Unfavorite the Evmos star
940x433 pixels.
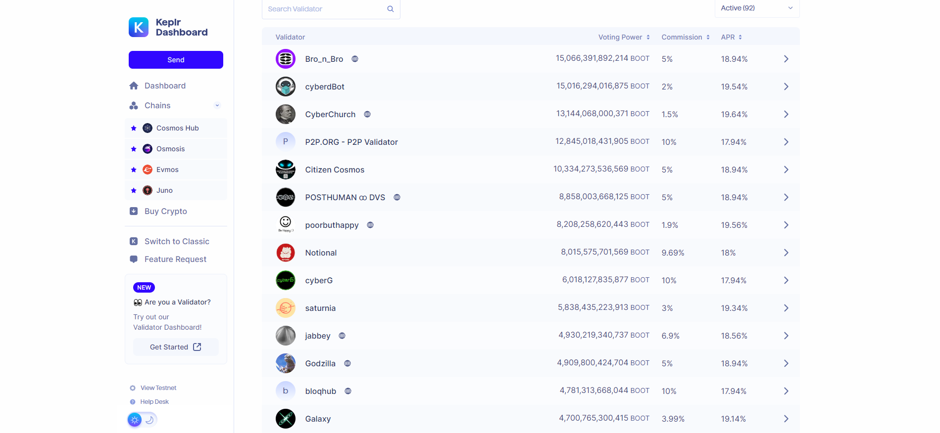click(x=134, y=170)
